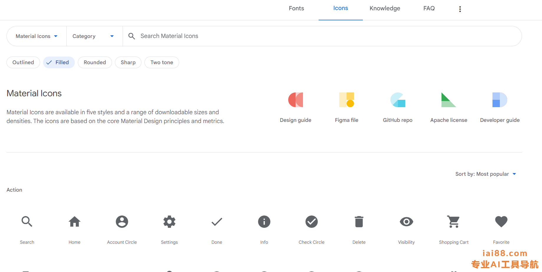Viewport: 542px width, 272px height.
Task: Select the Home icon tile
Action: click(x=75, y=221)
